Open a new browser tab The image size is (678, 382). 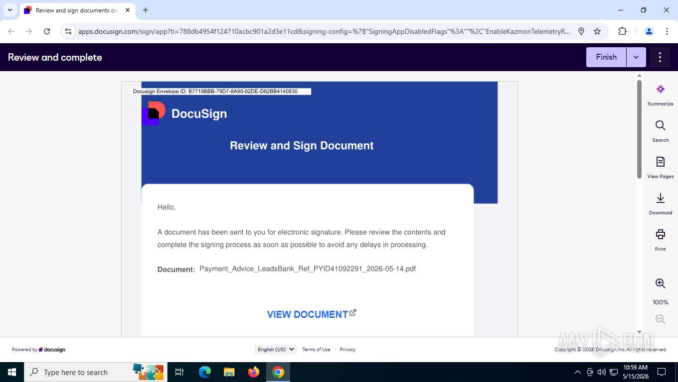(146, 10)
